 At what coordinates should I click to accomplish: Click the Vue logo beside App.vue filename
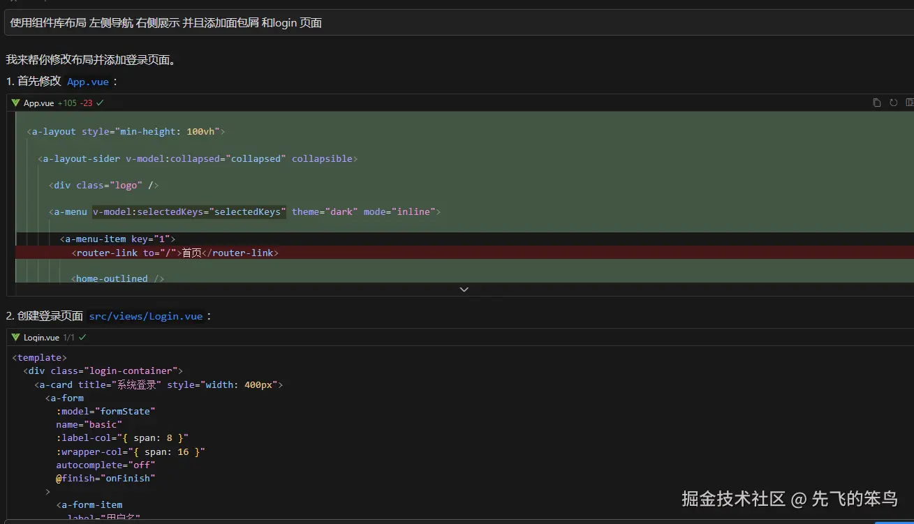coord(15,103)
